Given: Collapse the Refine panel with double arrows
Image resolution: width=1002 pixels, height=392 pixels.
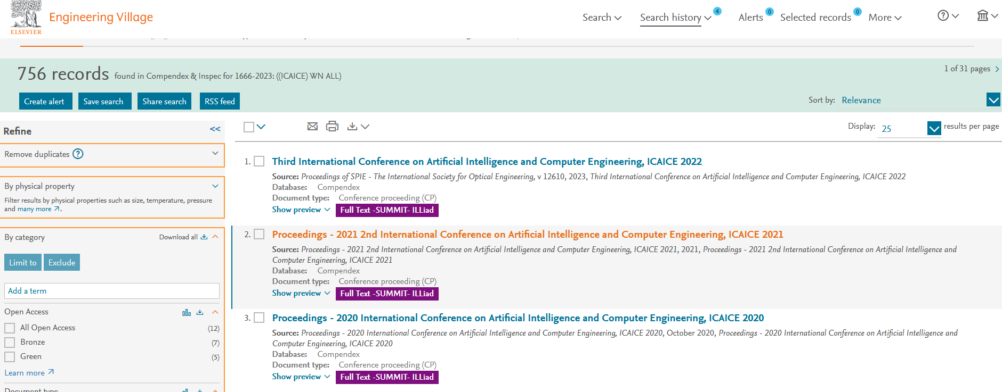Looking at the screenshot, I should [215, 129].
